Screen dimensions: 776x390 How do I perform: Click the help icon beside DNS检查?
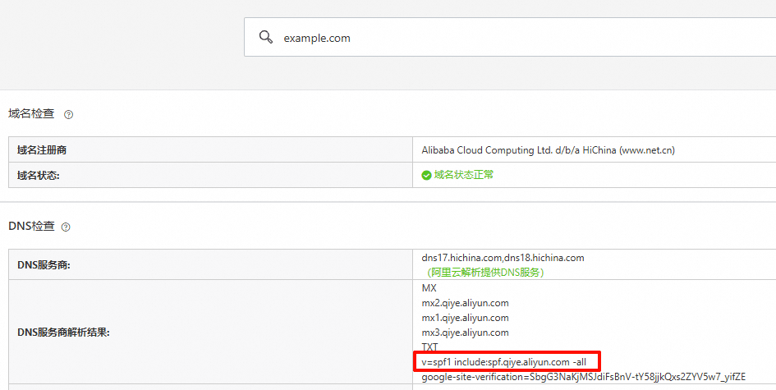[66, 227]
